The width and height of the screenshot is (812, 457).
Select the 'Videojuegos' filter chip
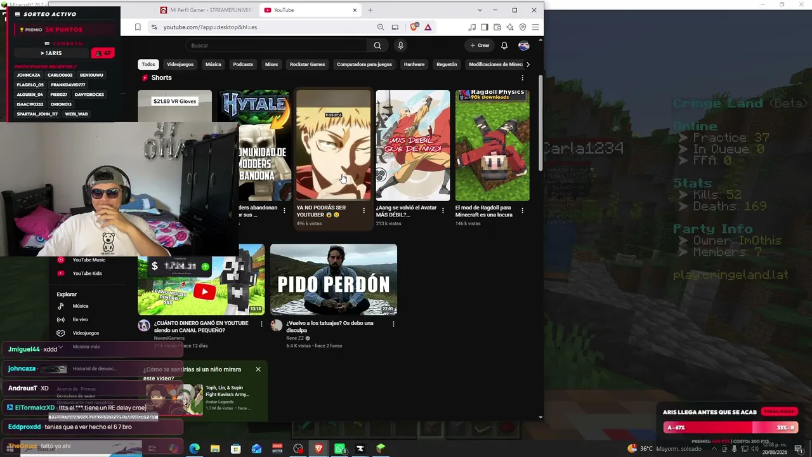180,64
